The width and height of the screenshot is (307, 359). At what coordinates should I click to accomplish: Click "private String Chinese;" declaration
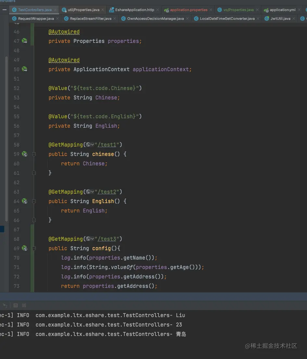(84, 98)
